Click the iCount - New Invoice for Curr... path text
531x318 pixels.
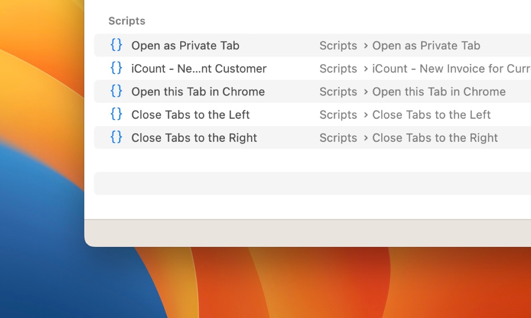(452, 69)
